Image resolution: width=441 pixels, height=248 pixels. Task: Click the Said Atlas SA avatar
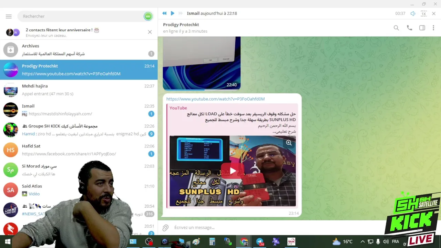tap(11, 190)
